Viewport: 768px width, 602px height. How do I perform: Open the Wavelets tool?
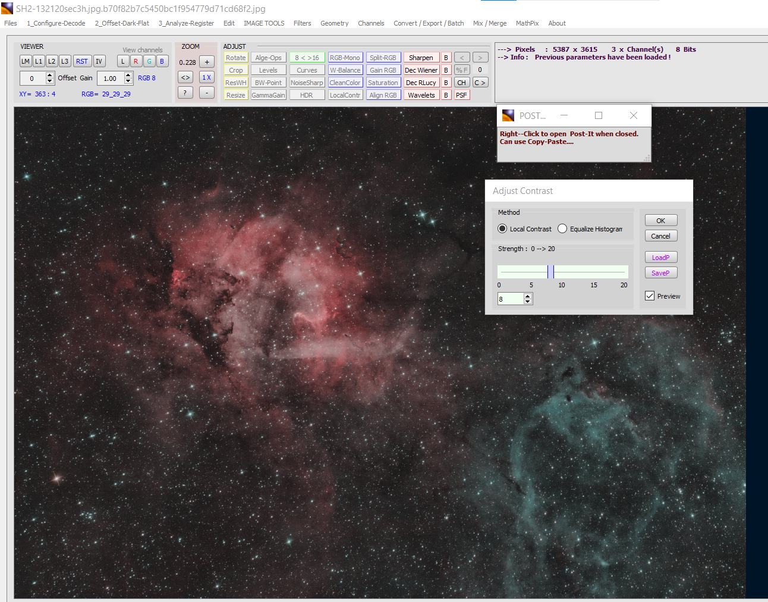coord(421,95)
